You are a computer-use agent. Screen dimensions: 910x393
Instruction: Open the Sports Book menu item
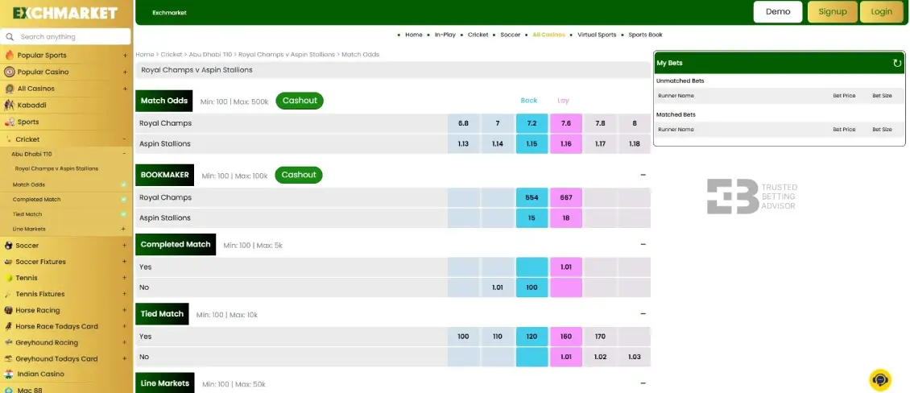[645, 35]
